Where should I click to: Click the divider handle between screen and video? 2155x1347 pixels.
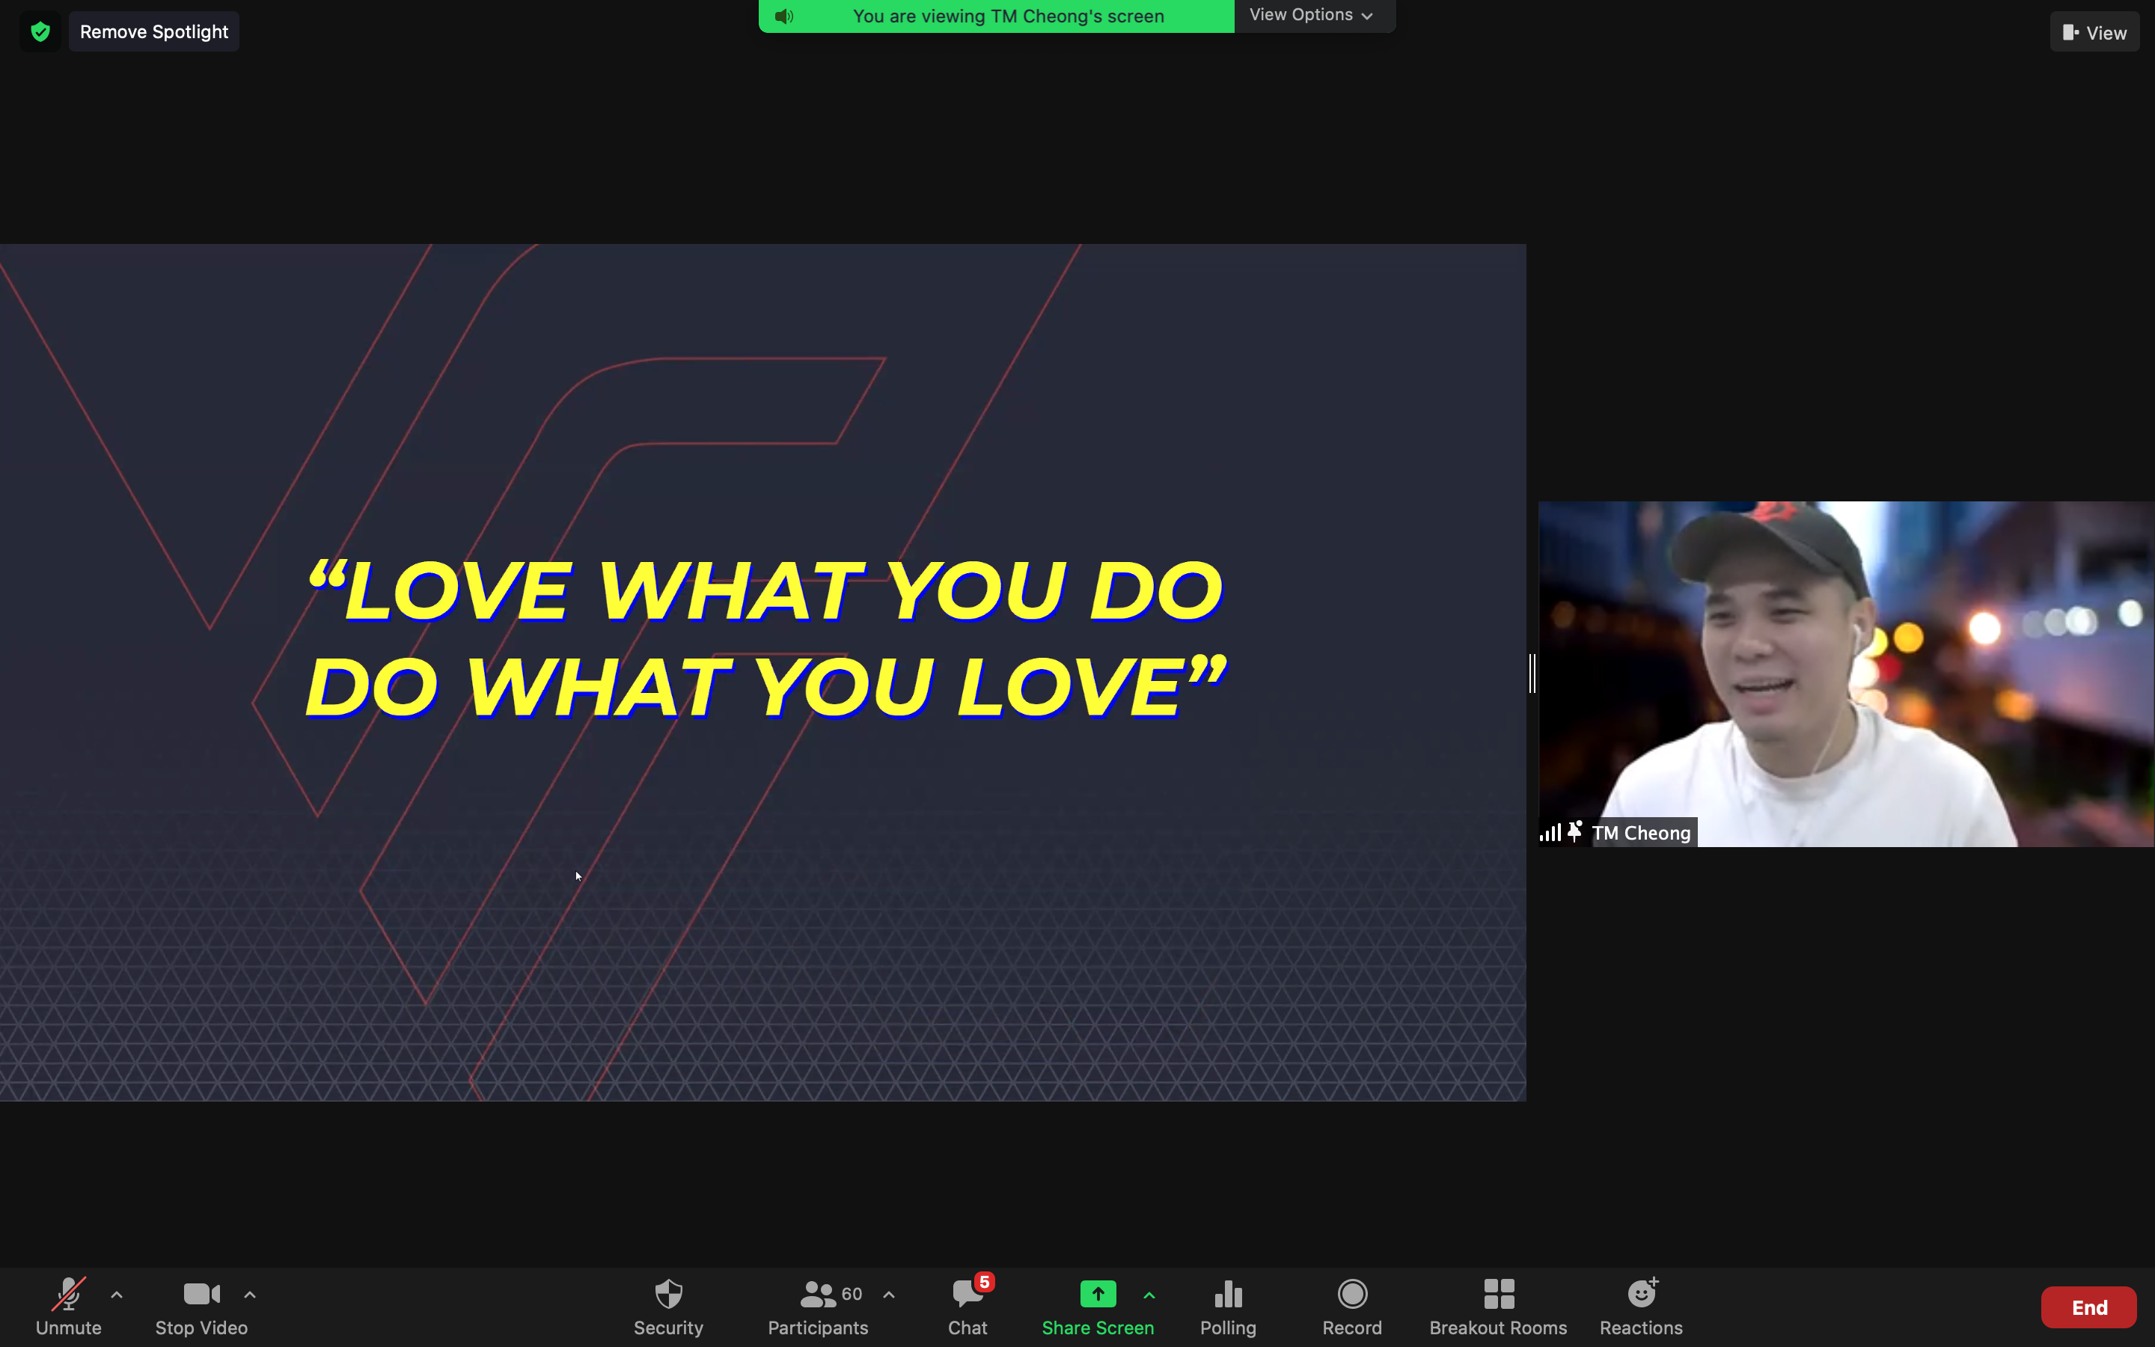(1532, 673)
